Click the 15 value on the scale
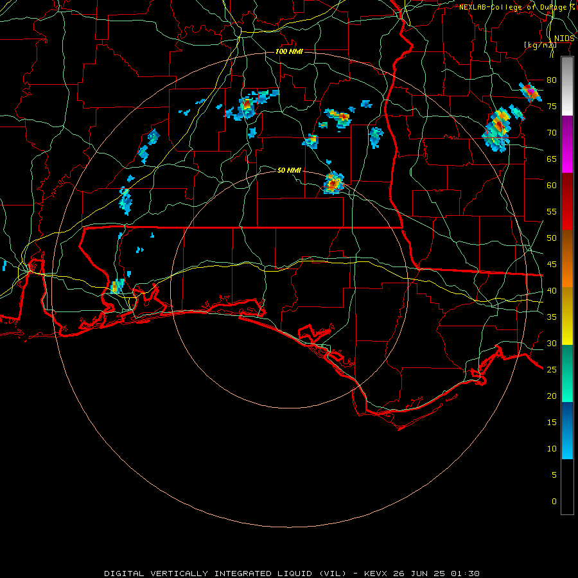 click(552, 423)
